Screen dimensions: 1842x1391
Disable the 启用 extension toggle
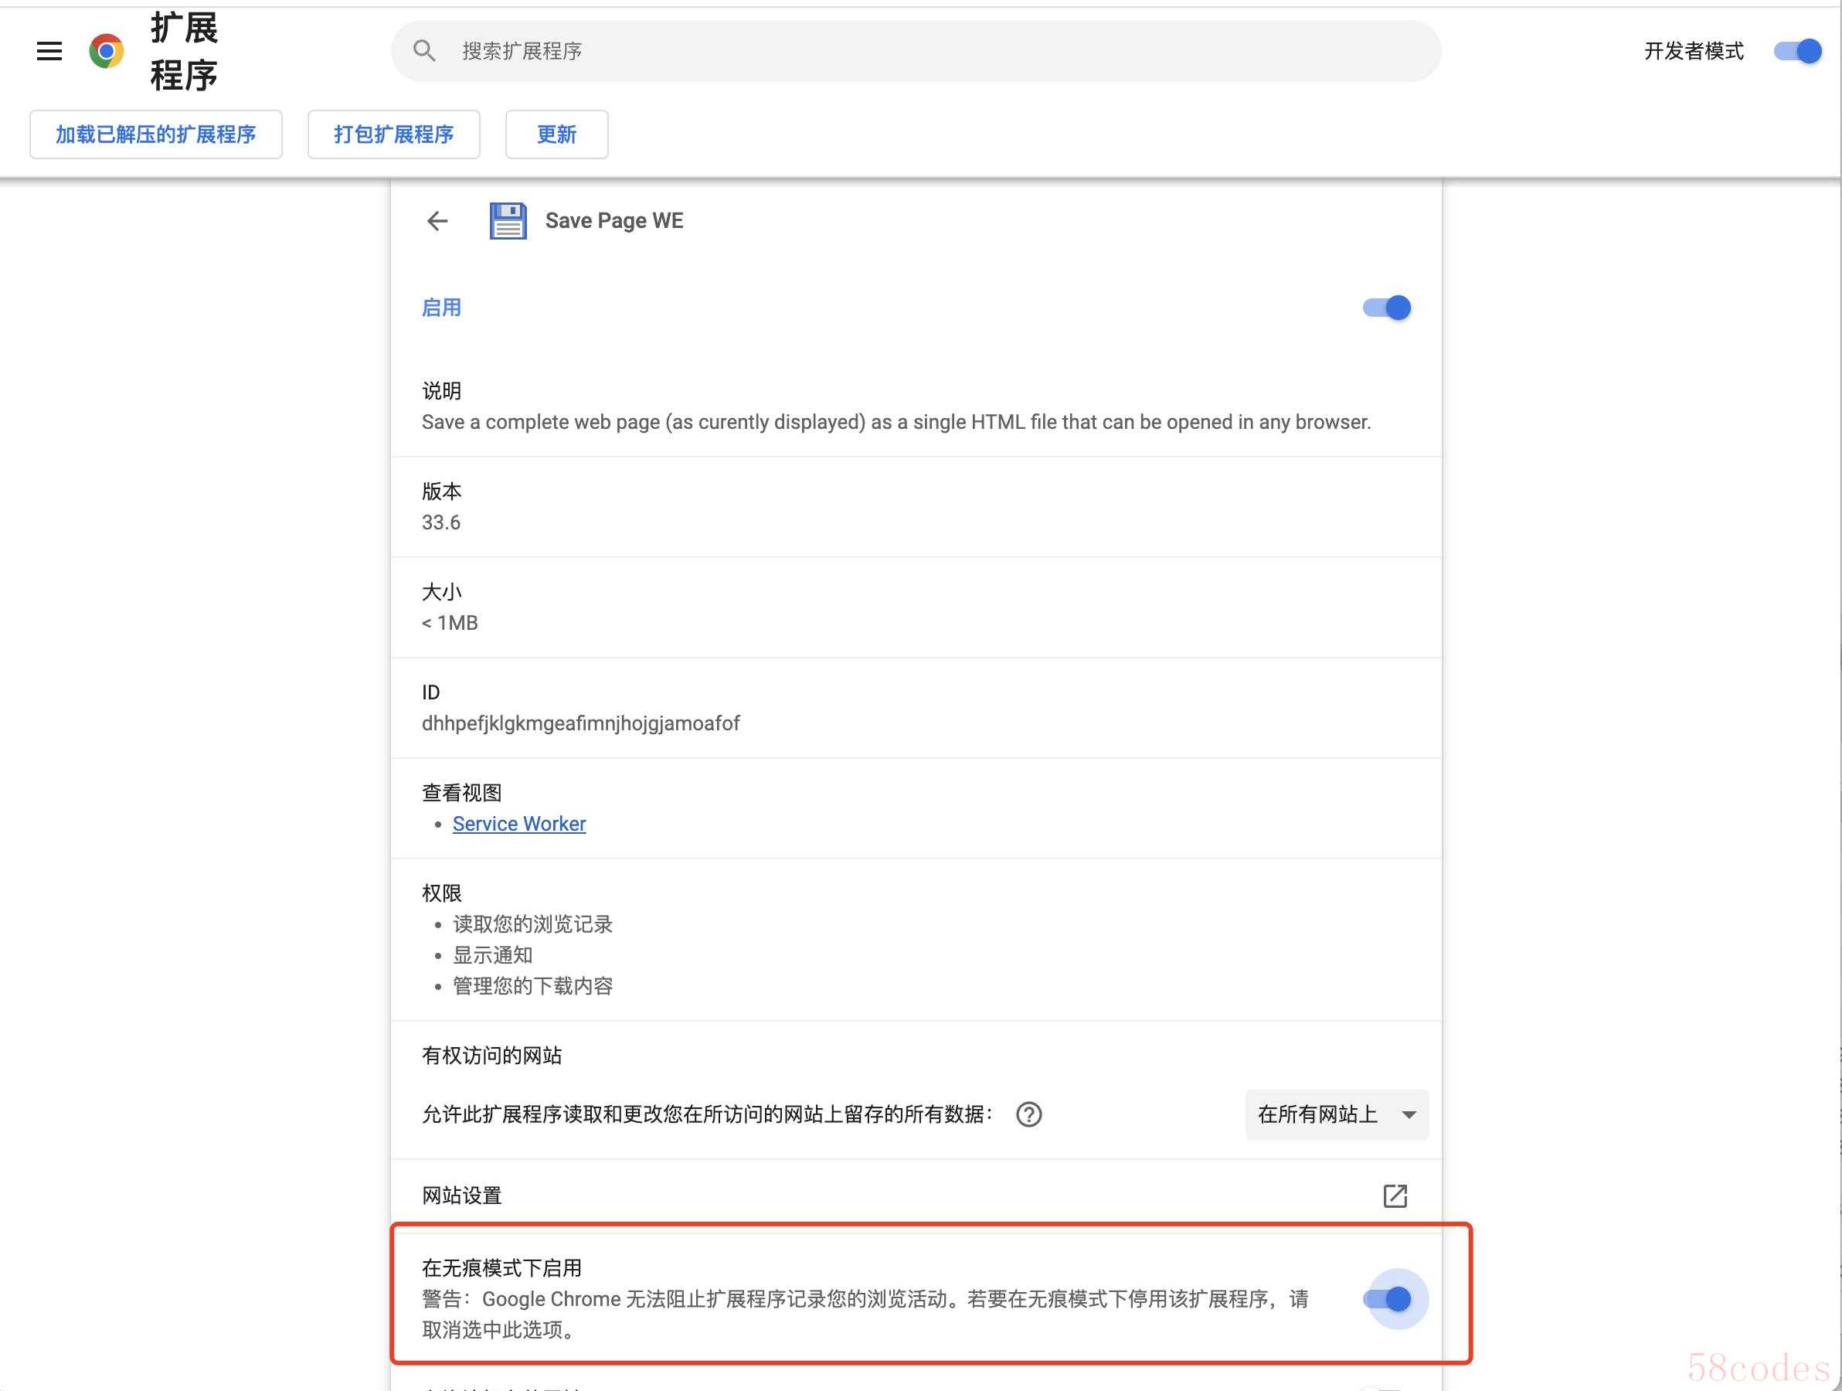[1386, 308]
